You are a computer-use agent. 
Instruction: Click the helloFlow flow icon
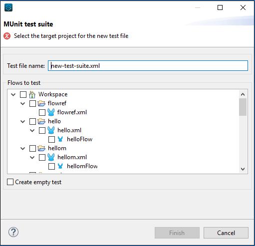pyautogui.click(x=60, y=139)
